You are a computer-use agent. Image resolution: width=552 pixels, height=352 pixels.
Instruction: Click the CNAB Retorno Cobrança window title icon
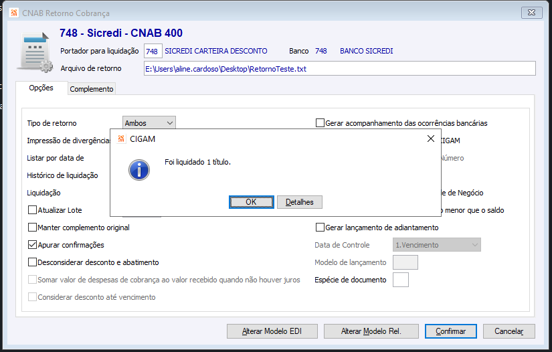click(x=14, y=13)
